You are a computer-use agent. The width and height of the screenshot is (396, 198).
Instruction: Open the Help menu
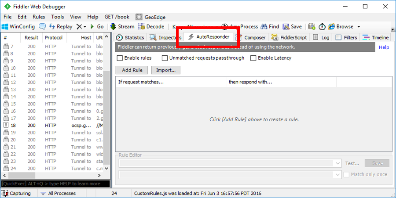pos(93,17)
